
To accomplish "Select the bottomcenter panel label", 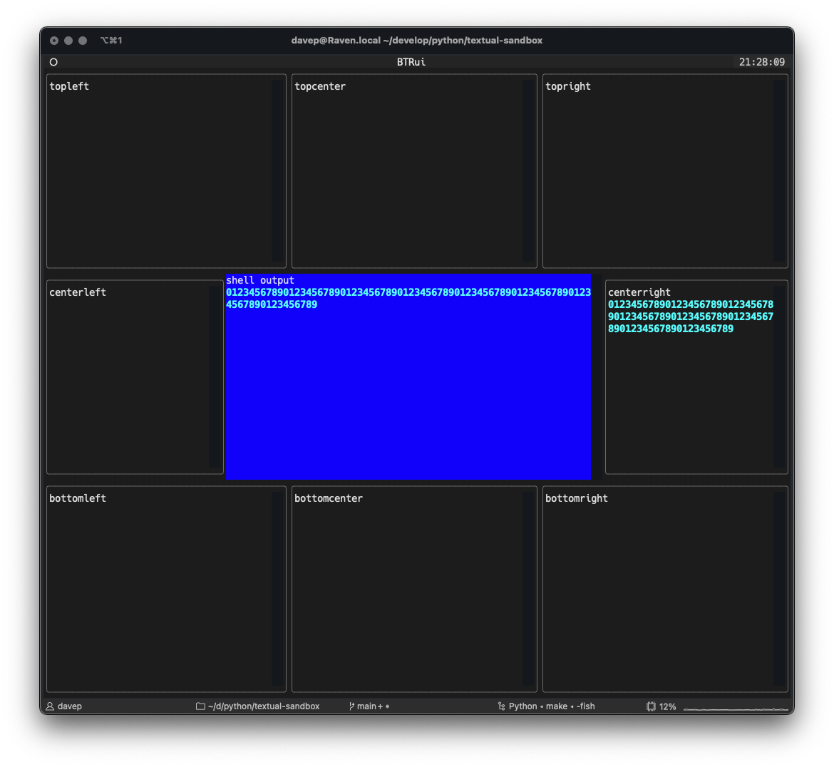I will point(329,498).
